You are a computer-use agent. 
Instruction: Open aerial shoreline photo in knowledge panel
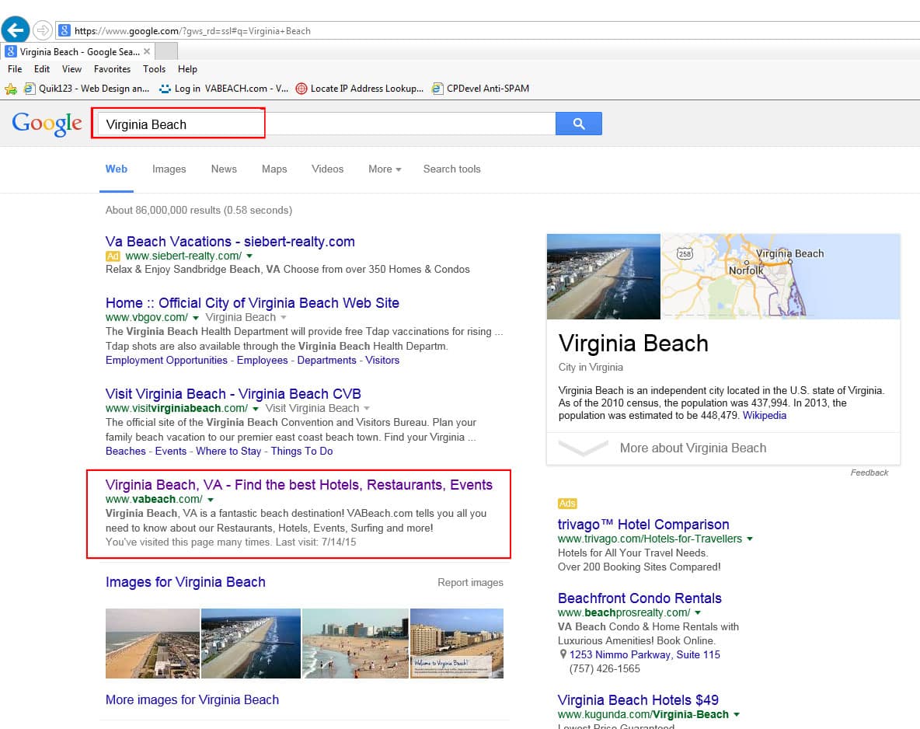tap(603, 277)
